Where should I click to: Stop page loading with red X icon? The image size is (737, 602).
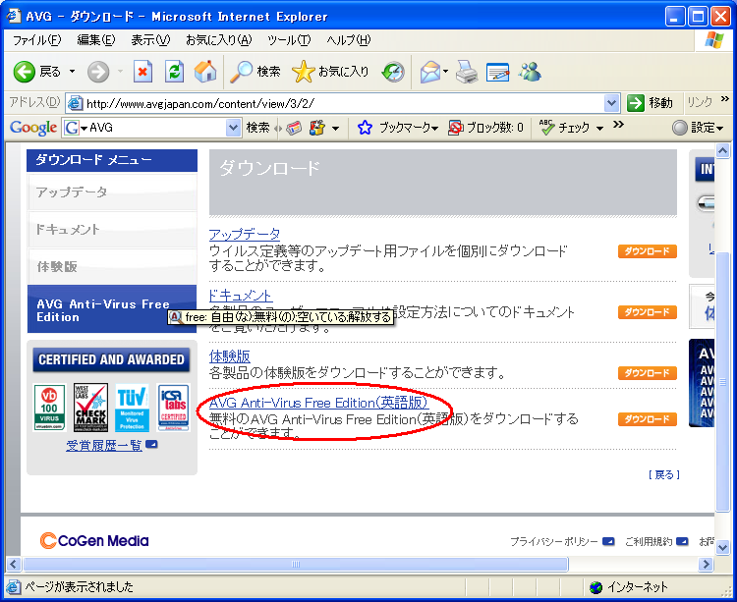click(x=142, y=72)
